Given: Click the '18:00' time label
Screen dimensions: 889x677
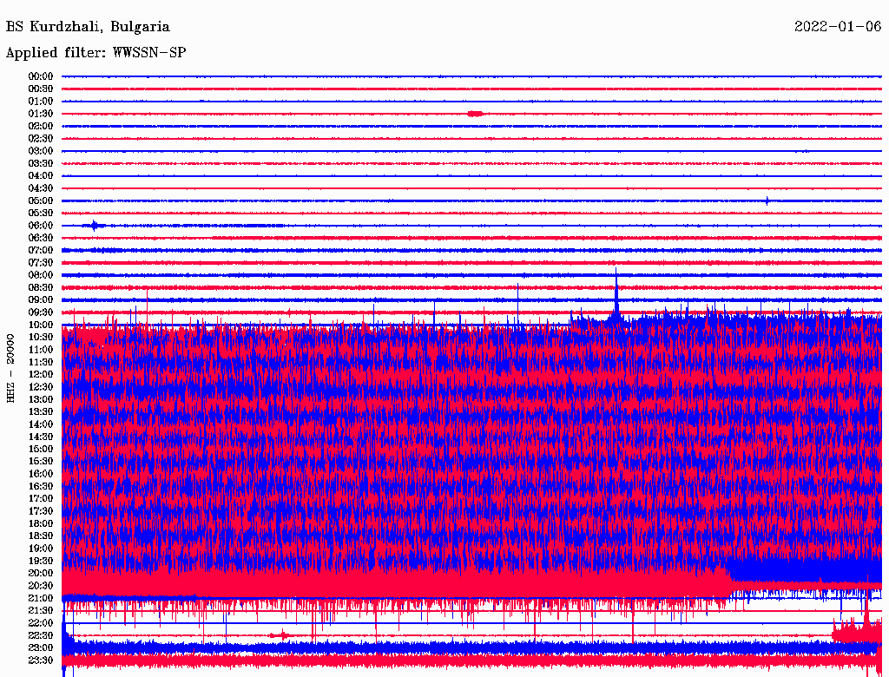Looking at the screenshot, I should (x=41, y=523).
